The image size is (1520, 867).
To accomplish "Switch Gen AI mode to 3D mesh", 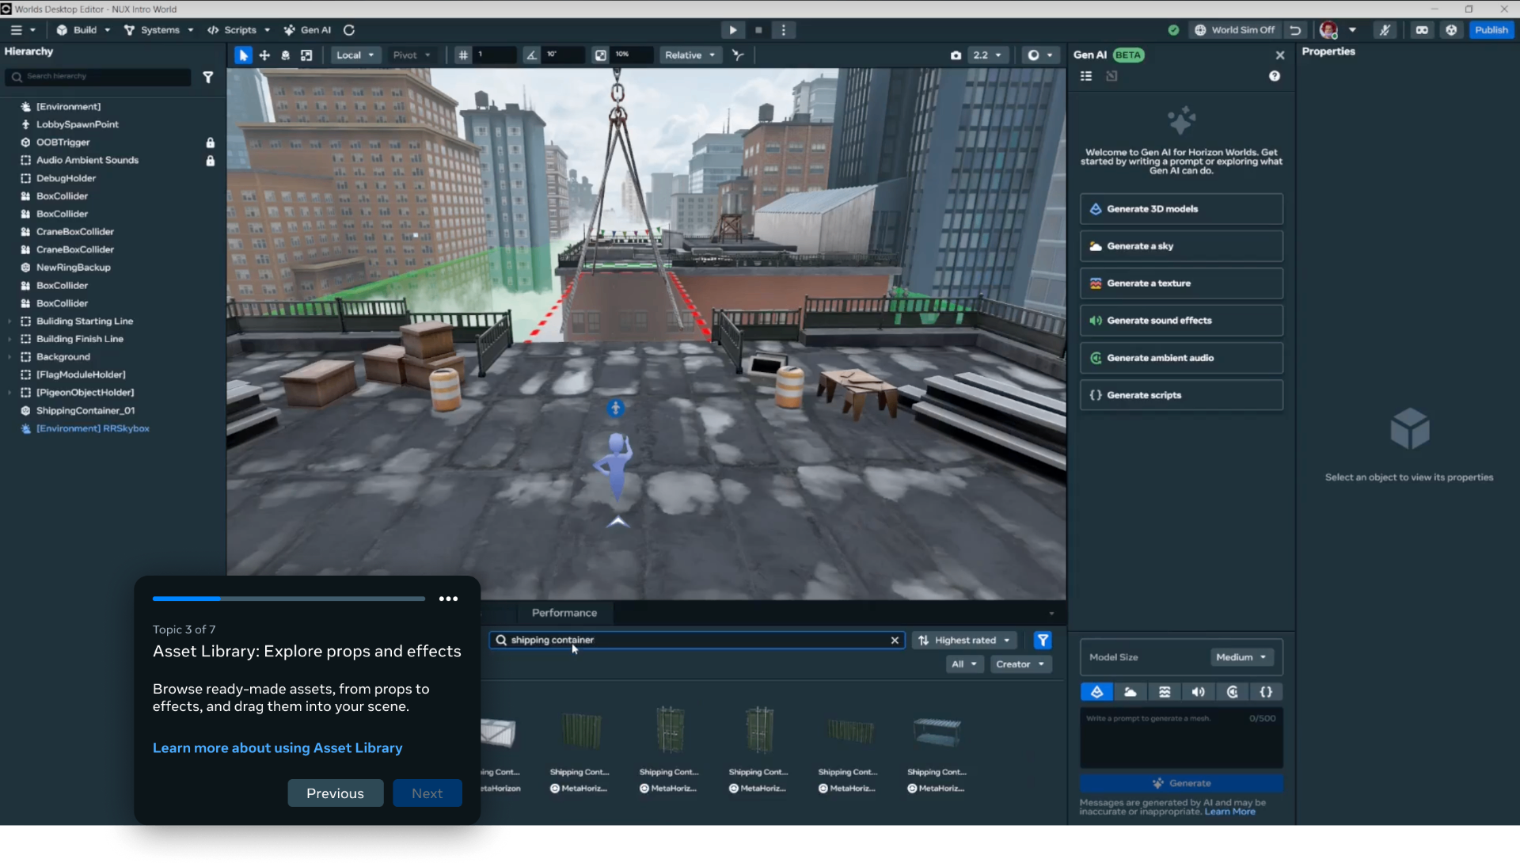I will (x=1097, y=692).
